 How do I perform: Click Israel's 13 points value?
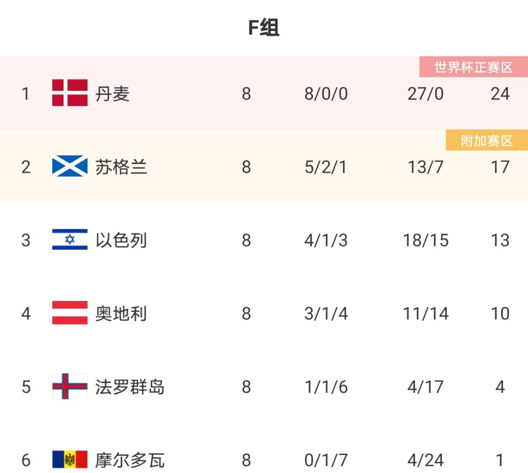point(500,240)
